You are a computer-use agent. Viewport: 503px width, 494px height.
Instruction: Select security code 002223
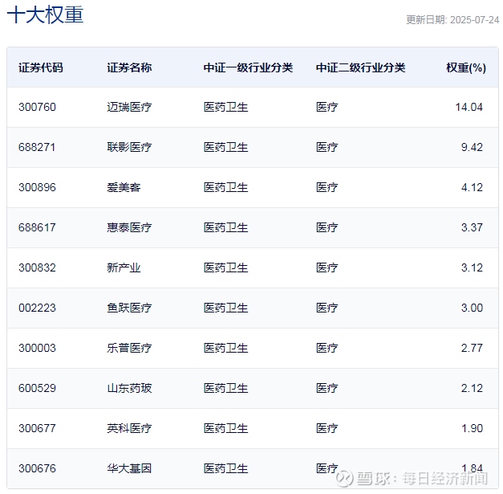37,308
